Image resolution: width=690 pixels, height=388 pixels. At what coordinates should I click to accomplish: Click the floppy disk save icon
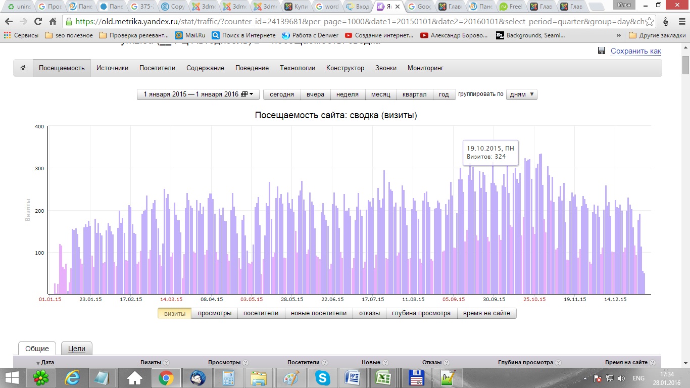pyautogui.click(x=602, y=51)
